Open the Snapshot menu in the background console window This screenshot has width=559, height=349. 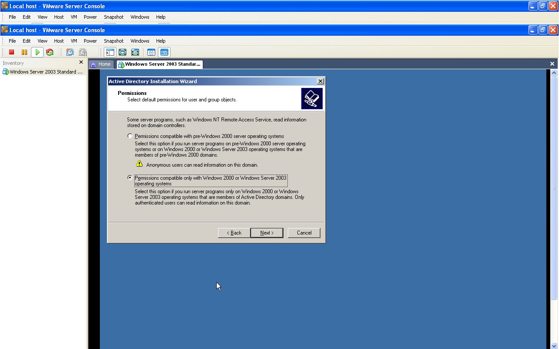pos(114,17)
